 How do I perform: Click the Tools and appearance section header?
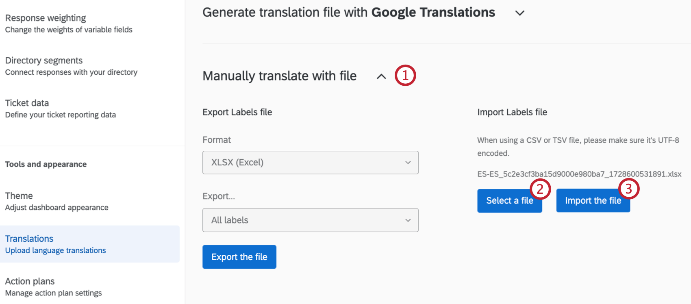(46, 164)
